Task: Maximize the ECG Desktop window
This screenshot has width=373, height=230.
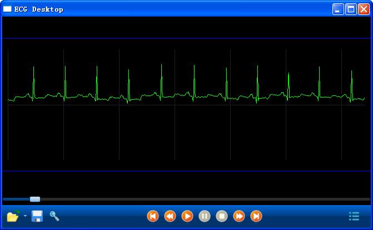Action: pos(351,9)
